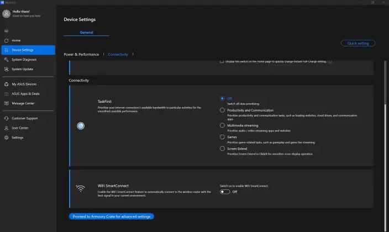Click the Message Center icon
This screenshot has height=232, width=389.
tap(7, 103)
